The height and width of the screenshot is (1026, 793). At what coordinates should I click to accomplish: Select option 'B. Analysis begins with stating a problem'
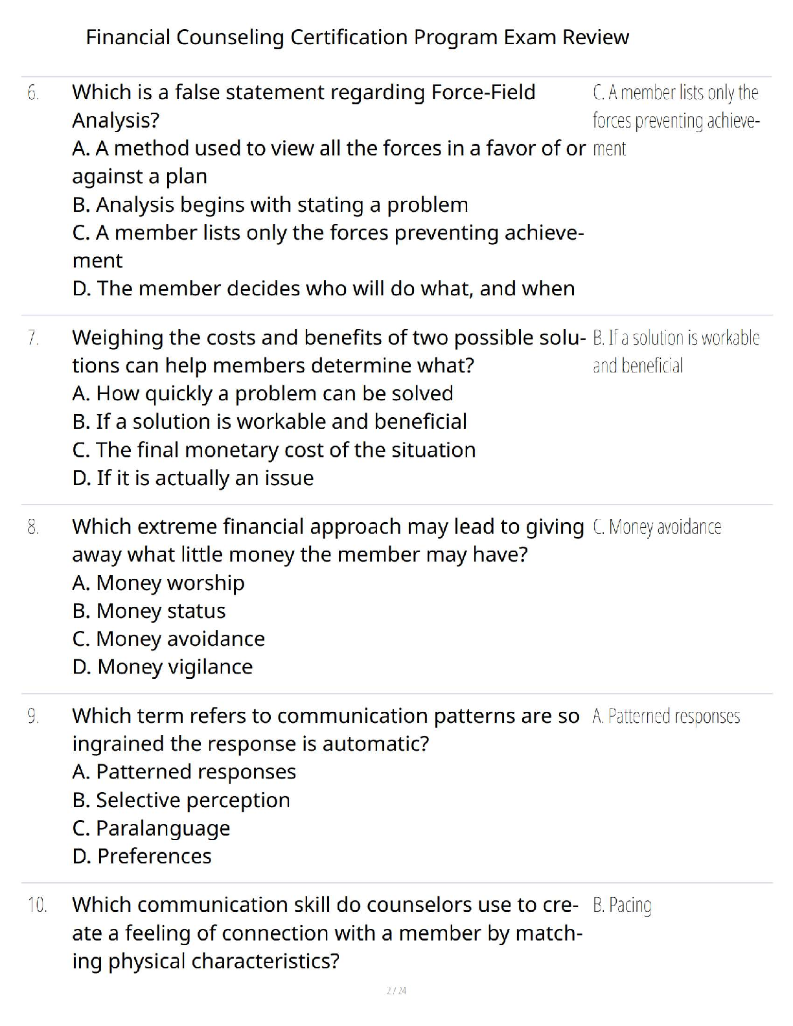point(270,205)
